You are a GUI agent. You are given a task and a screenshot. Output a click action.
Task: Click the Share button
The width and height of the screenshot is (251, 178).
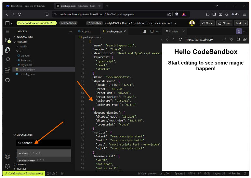[224, 23]
